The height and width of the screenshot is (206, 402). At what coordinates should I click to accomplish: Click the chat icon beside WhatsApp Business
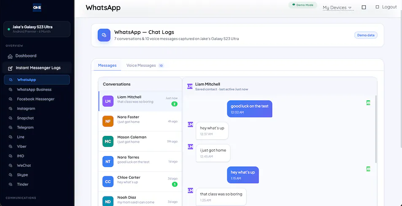coord(11,89)
